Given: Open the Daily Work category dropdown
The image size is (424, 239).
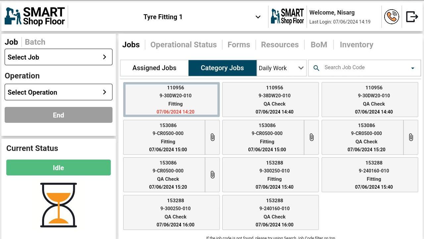Looking at the screenshot, I should [281, 68].
